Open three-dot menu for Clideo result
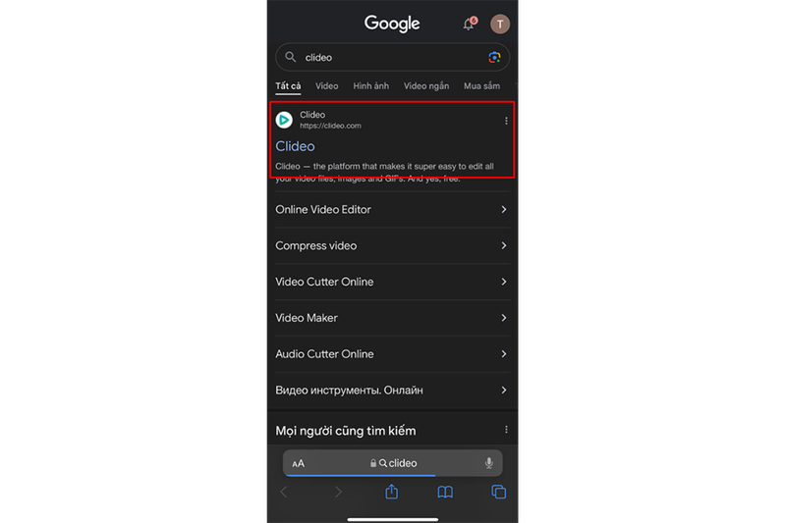 506,121
